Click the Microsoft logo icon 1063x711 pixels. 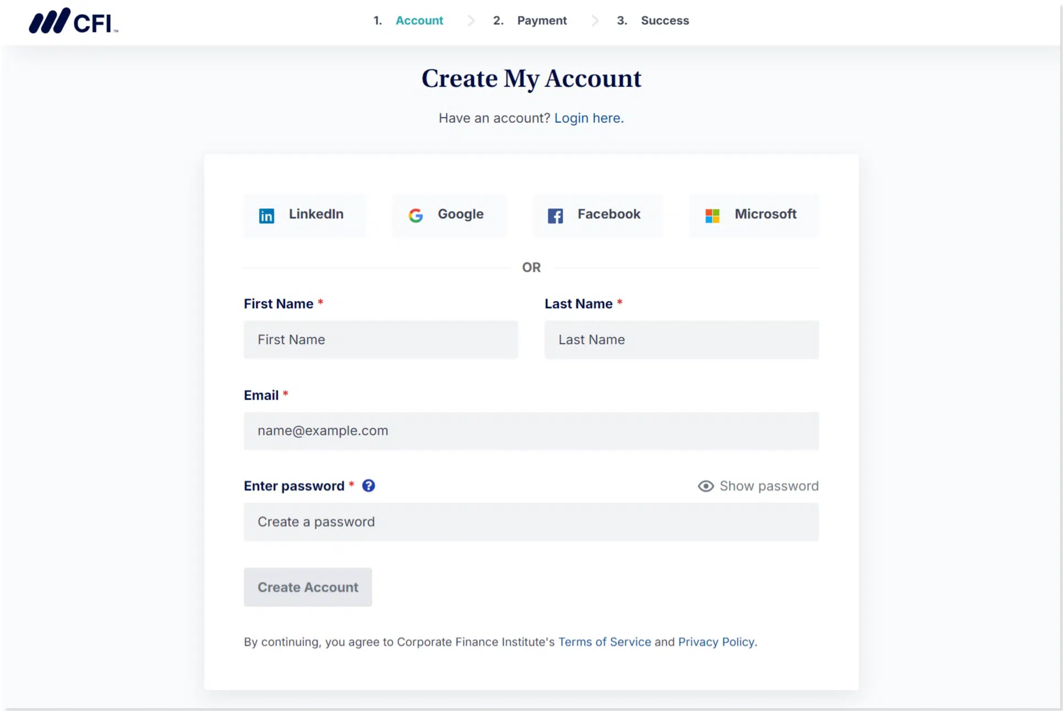tap(712, 216)
